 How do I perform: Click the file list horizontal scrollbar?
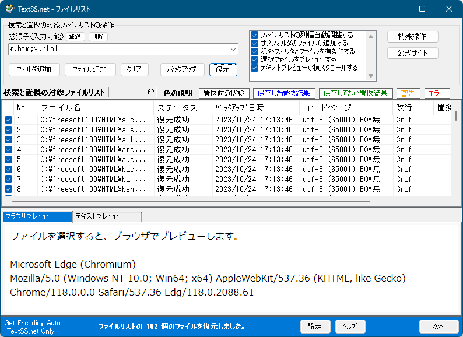pos(191,201)
